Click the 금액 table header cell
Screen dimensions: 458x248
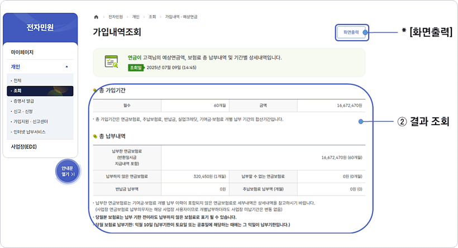(263, 106)
